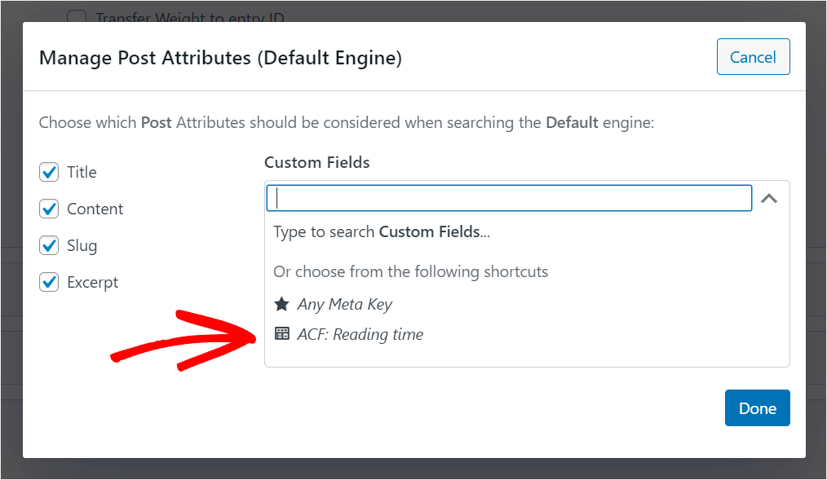Click the Excerpt checkbox label text
The image size is (827, 480).
[x=92, y=283]
